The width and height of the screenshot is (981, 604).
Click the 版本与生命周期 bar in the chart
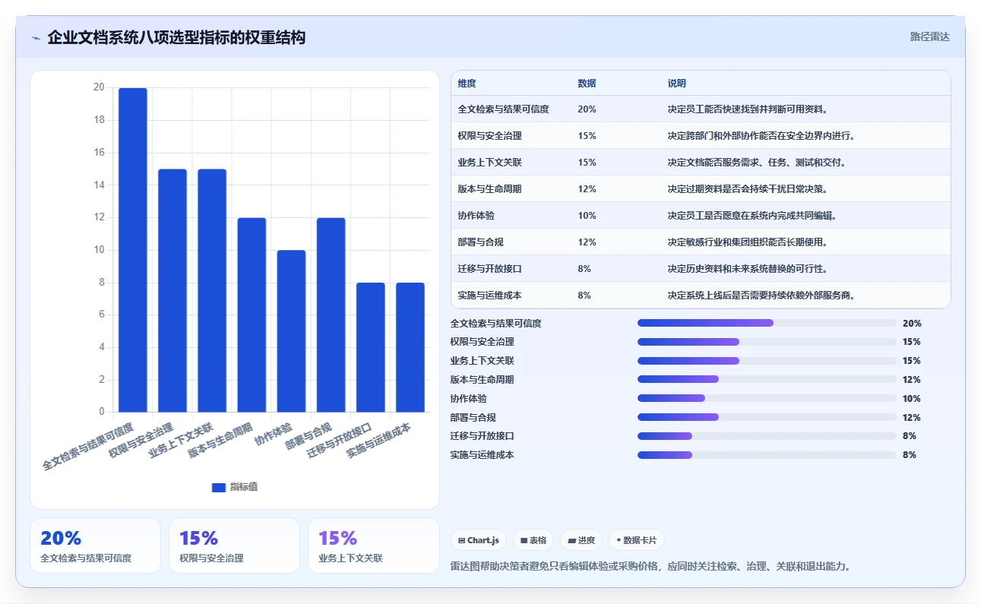click(252, 315)
